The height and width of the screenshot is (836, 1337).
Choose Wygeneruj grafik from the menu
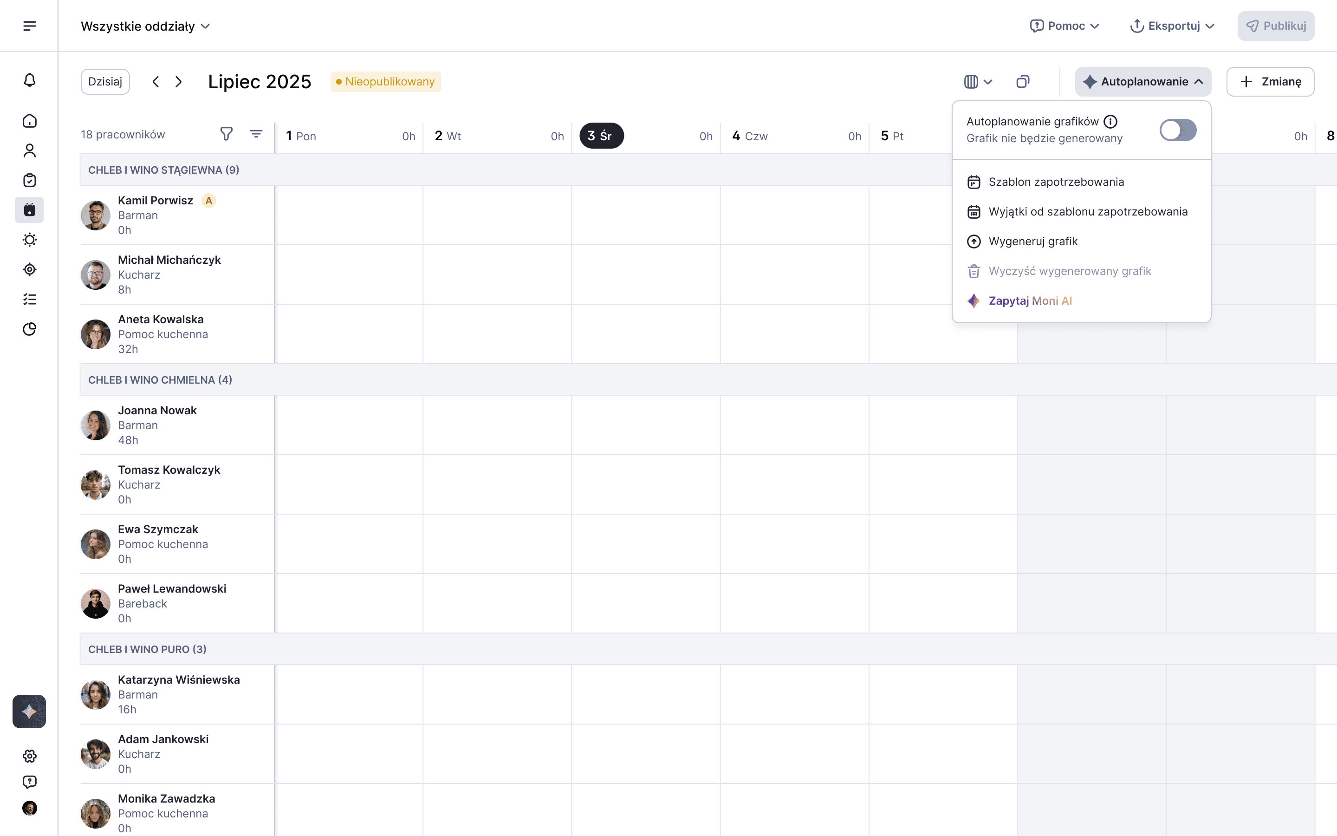tap(1032, 242)
